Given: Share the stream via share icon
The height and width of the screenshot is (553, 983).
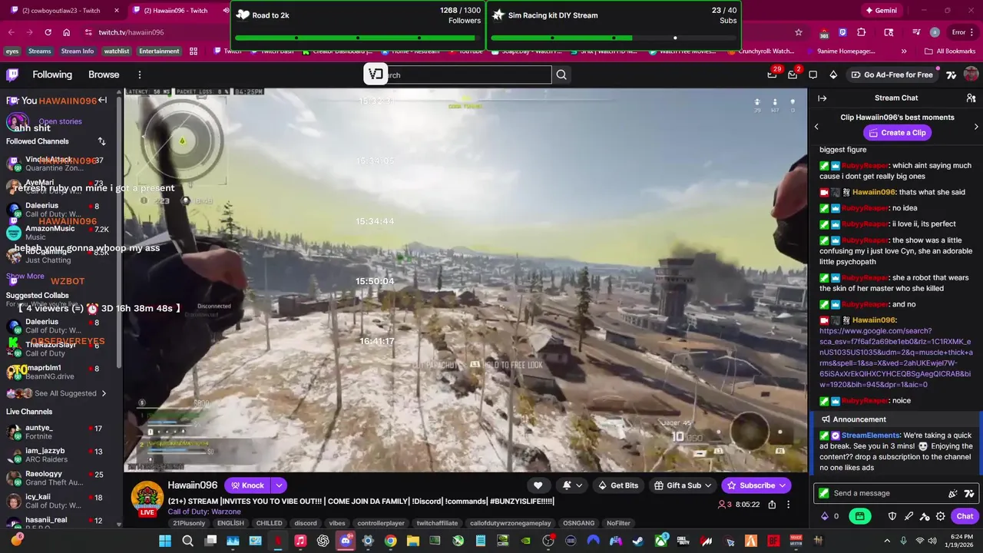Looking at the screenshot, I should click(772, 505).
